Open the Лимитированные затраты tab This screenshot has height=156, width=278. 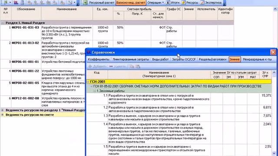pos(131,59)
